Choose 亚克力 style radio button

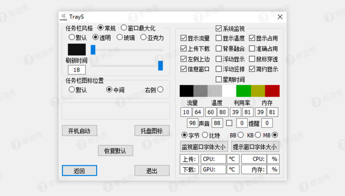(143, 37)
